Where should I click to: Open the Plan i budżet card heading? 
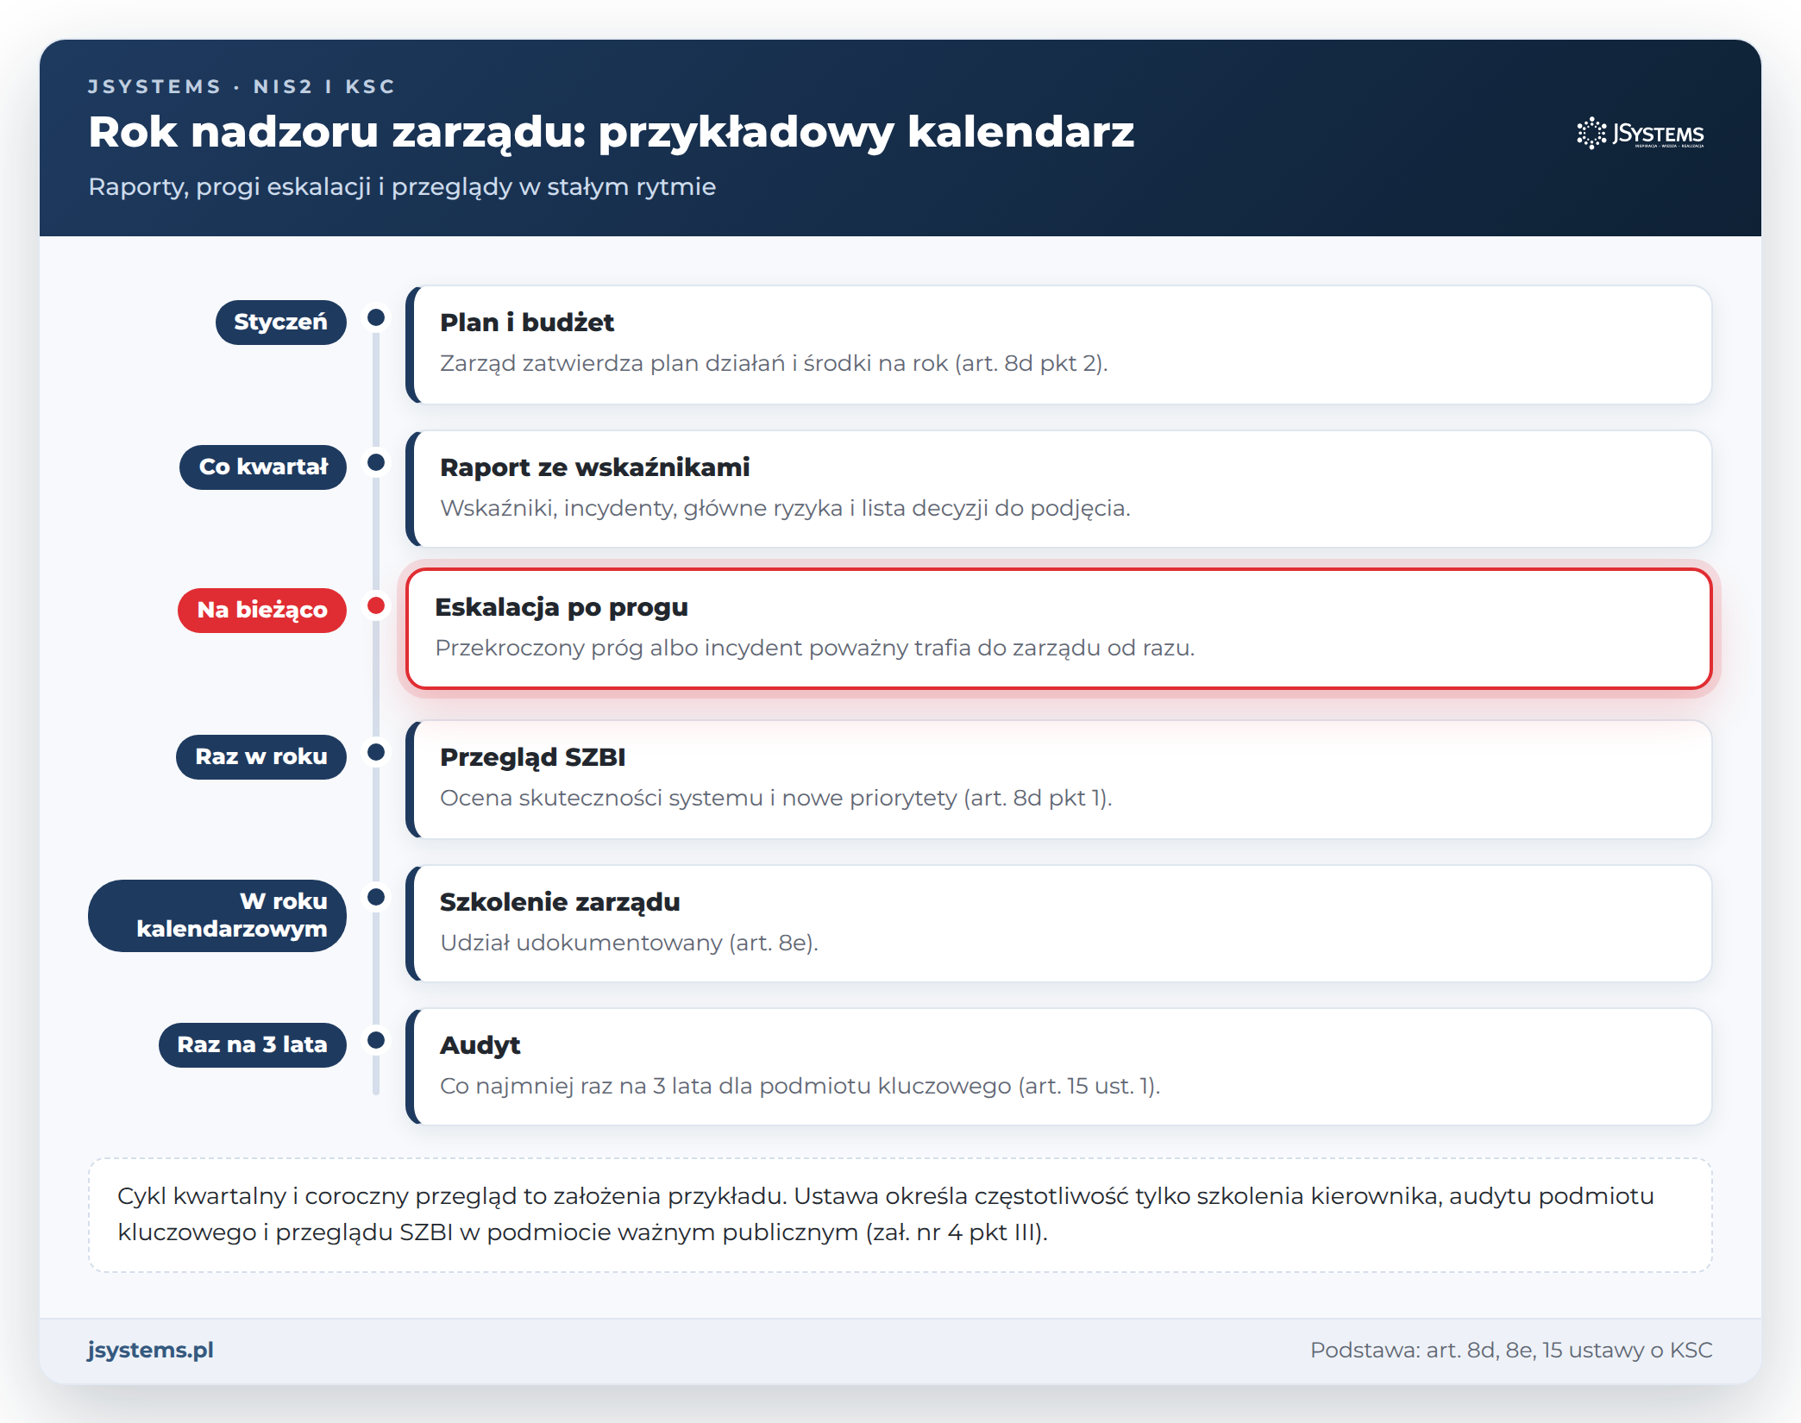tap(527, 323)
